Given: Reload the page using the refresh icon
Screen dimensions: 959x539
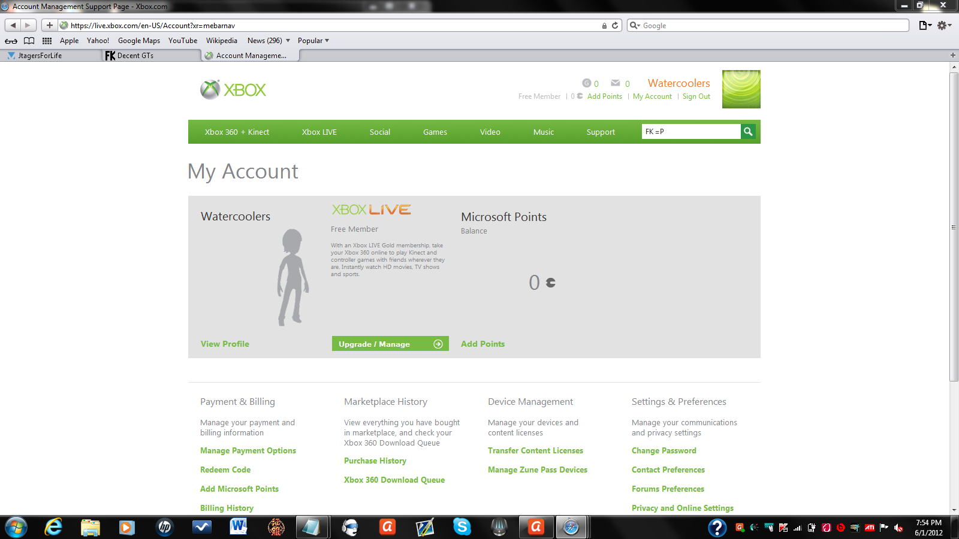Looking at the screenshot, I should [615, 26].
